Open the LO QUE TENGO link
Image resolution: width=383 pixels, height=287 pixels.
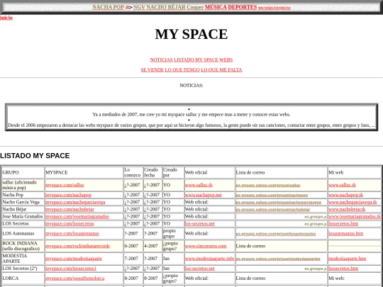pyautogui.click(x=182, y=69)
